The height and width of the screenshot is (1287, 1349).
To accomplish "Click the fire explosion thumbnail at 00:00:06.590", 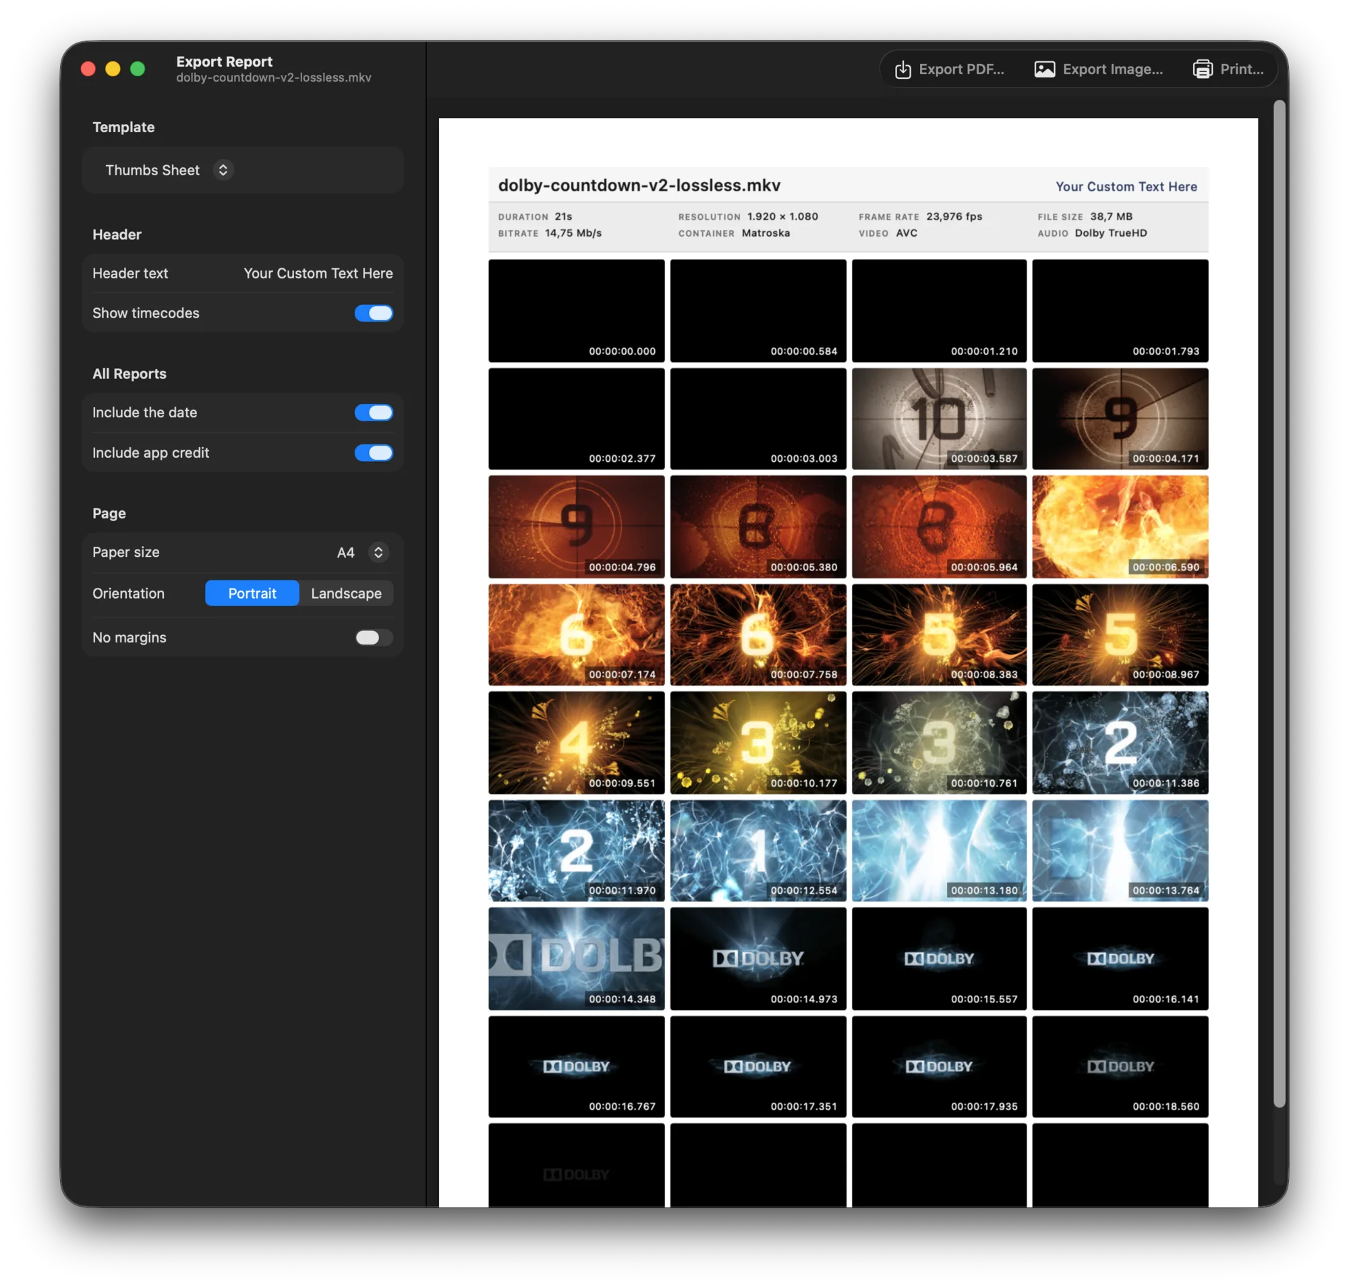I will point(1118,525).
